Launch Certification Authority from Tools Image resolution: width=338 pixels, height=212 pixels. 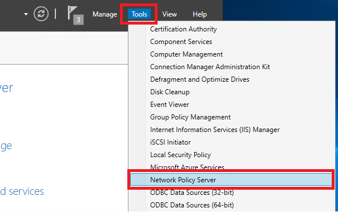pos(183,29)
